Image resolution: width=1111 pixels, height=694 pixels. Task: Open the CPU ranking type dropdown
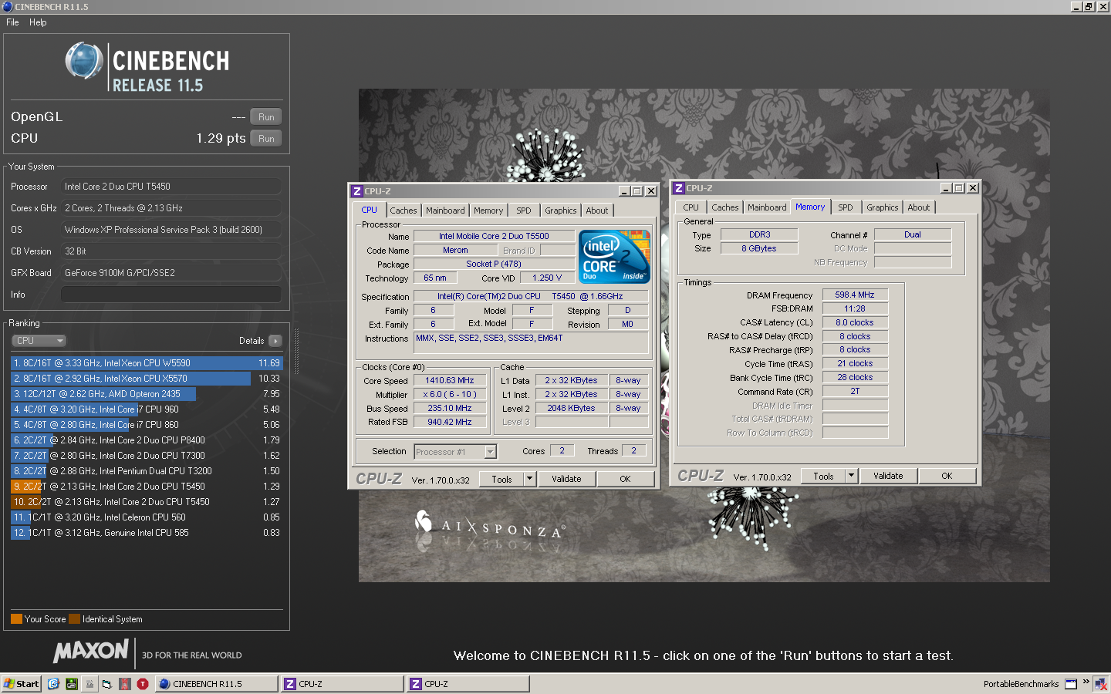click(x=39, y=341)
